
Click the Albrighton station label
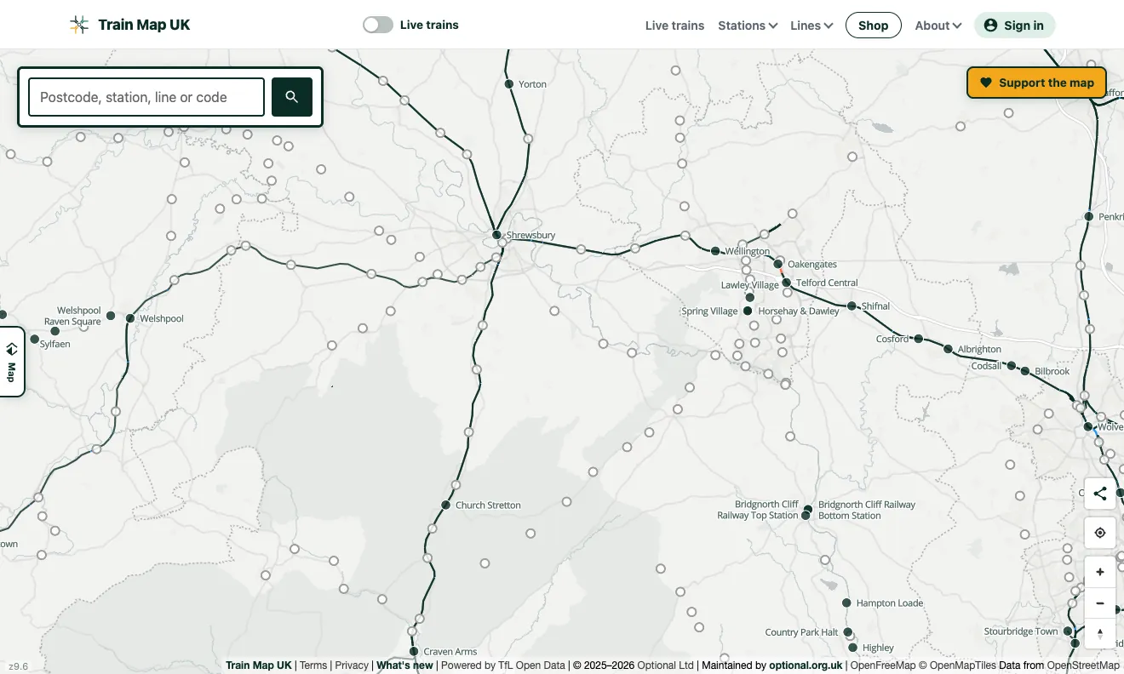[979, 350]
